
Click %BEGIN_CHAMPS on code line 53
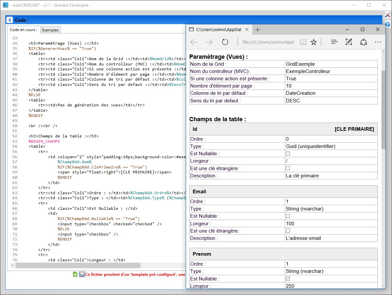click(x=44, y=141)
